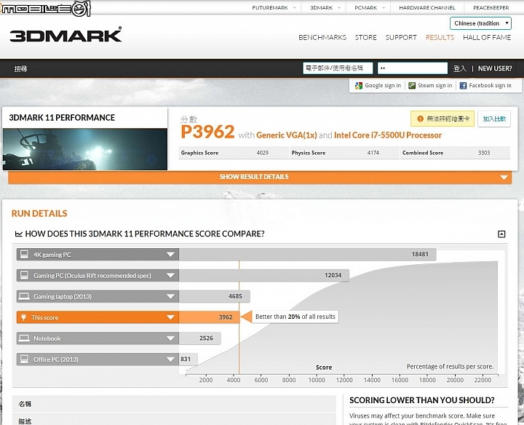Click the Gaming PC Oculus Rift monitor icon
The image size is (524, 425).
(24, 275)
